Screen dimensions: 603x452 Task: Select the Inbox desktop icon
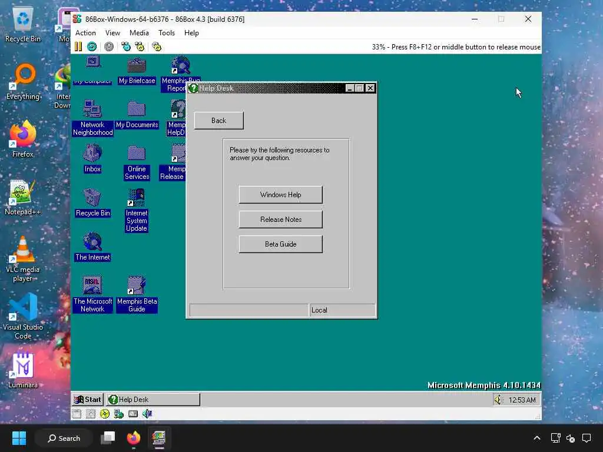click(92, 159)
